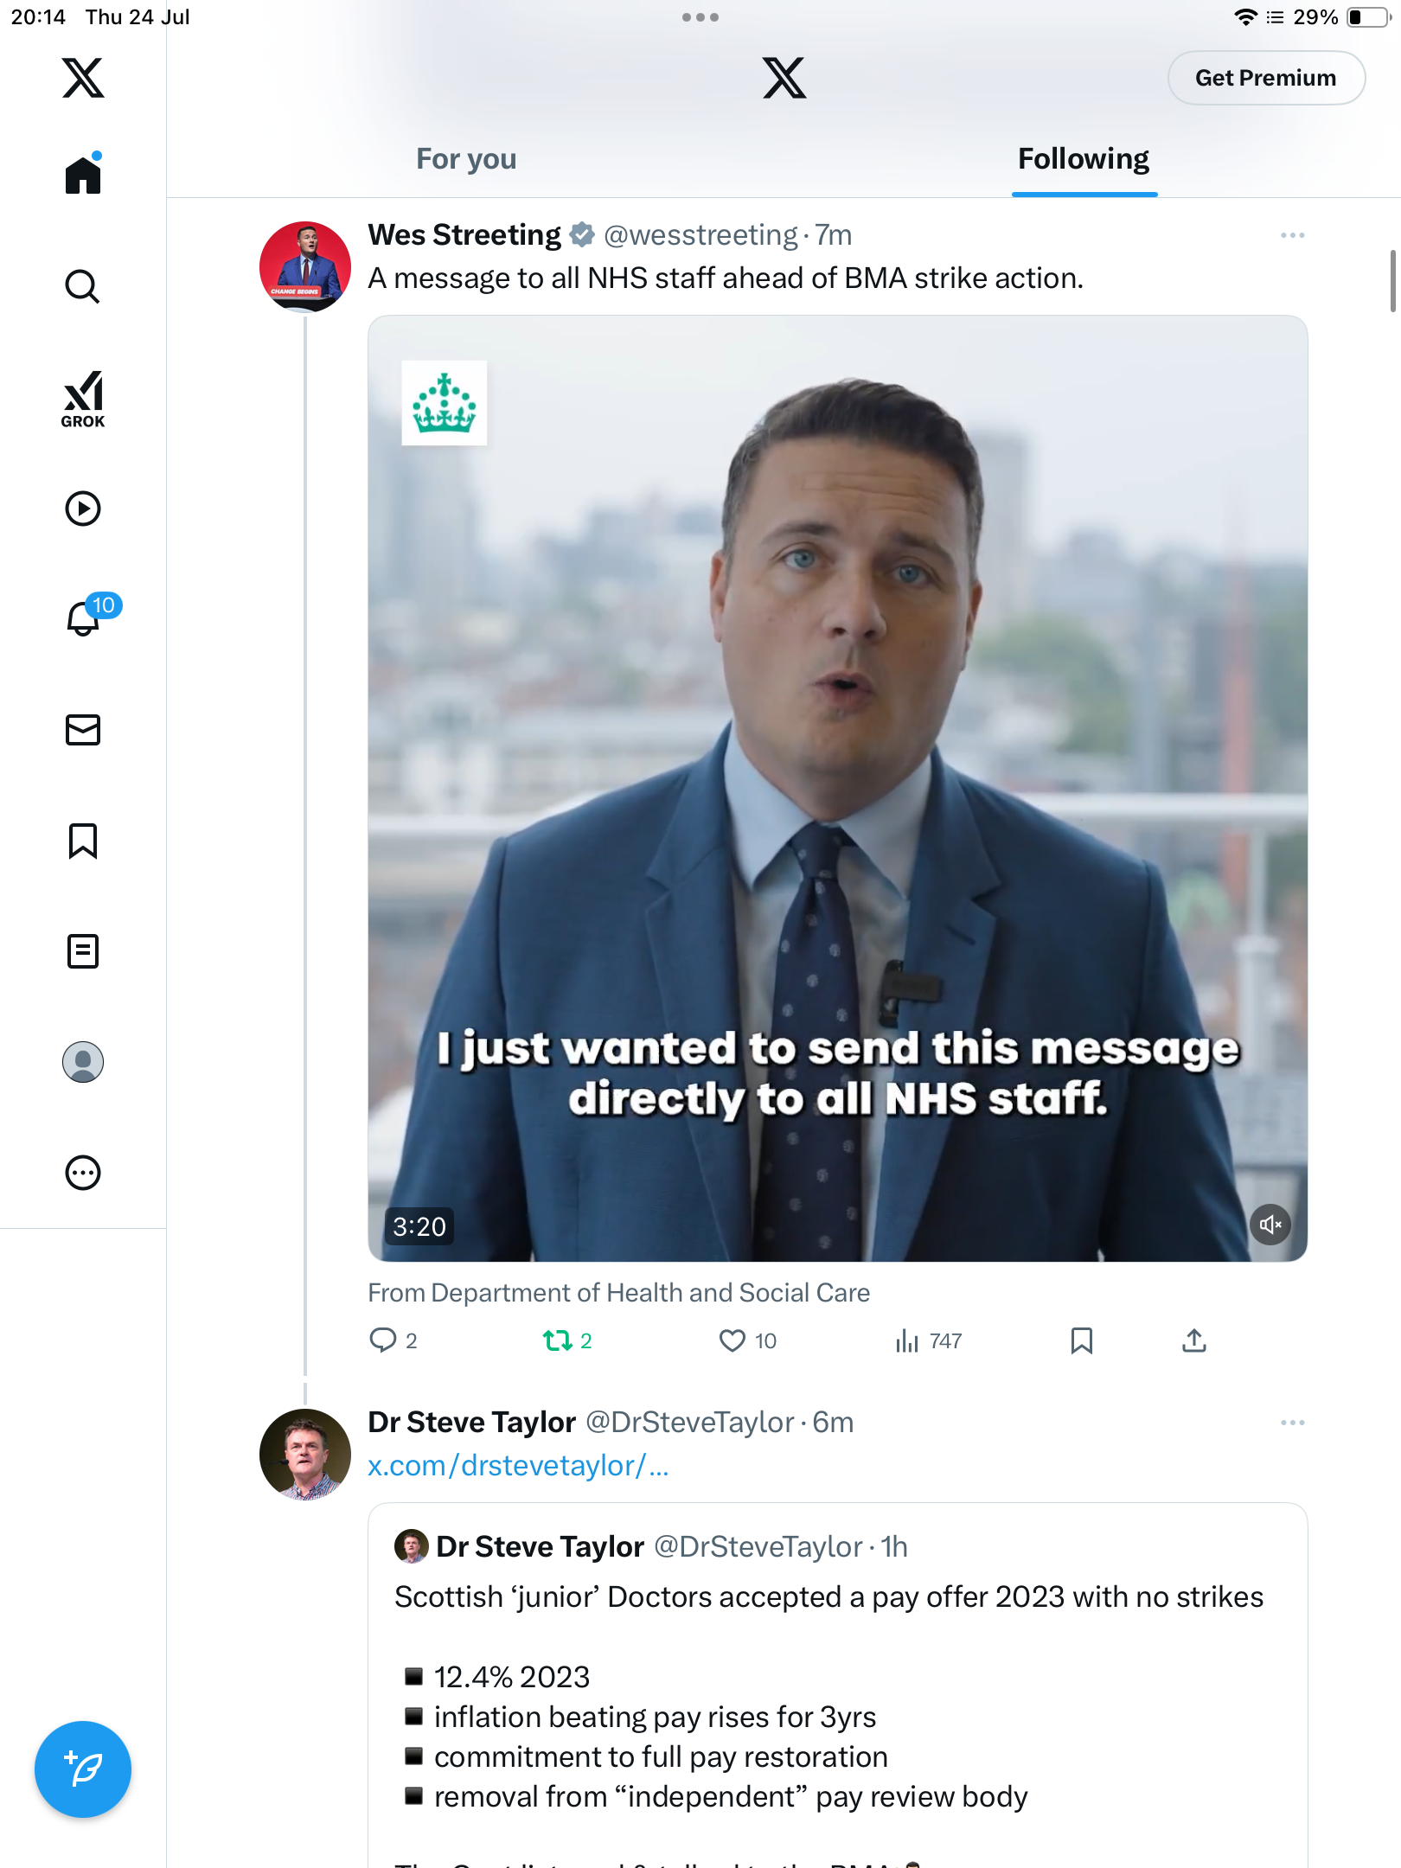Open the video play icon in sidebar
Viewport: 1401px width, 1868px height.
point(83,509)
